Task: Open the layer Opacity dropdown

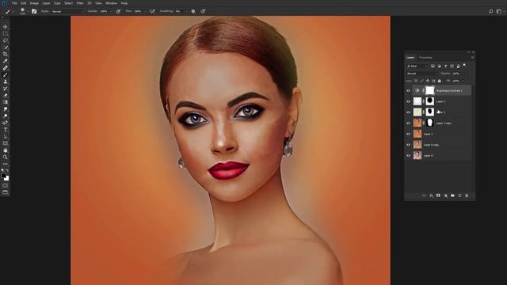Action: (x=463, y=74)
